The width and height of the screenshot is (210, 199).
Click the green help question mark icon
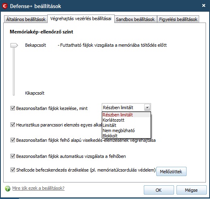point(8,189)
